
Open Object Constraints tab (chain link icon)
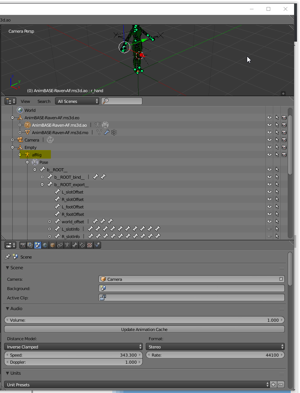pos(60,245)
